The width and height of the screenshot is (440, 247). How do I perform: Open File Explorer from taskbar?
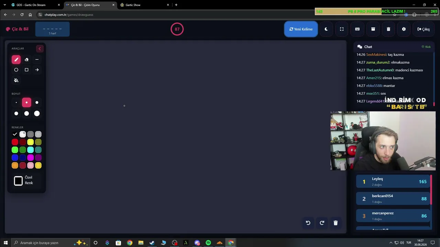(x=141, y=243)
